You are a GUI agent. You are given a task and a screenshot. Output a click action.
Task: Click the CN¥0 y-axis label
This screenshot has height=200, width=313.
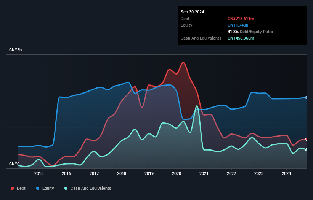pyautogui.click(x=14, y=164)
